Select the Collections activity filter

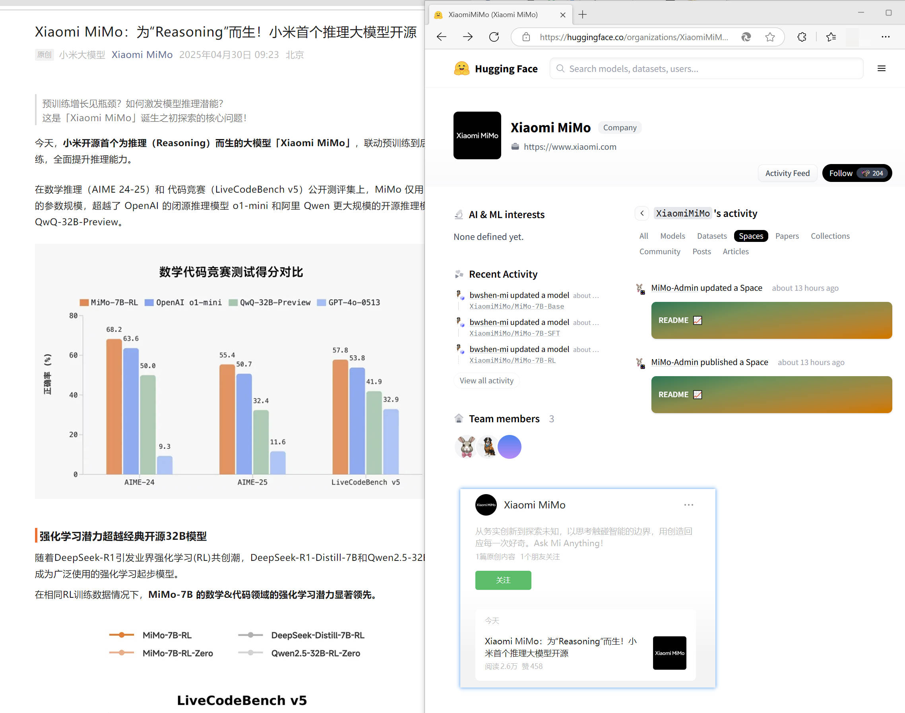(830, 236)
